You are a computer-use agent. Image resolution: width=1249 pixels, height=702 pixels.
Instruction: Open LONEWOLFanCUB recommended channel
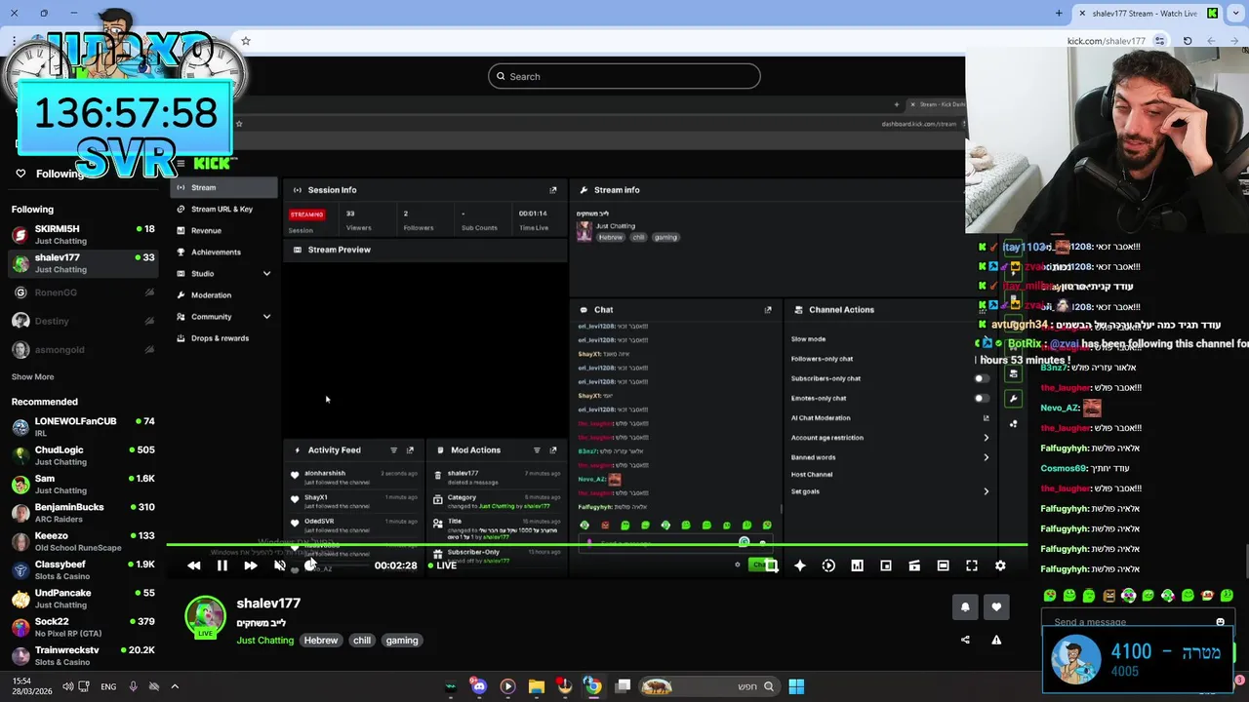(83, 426)
